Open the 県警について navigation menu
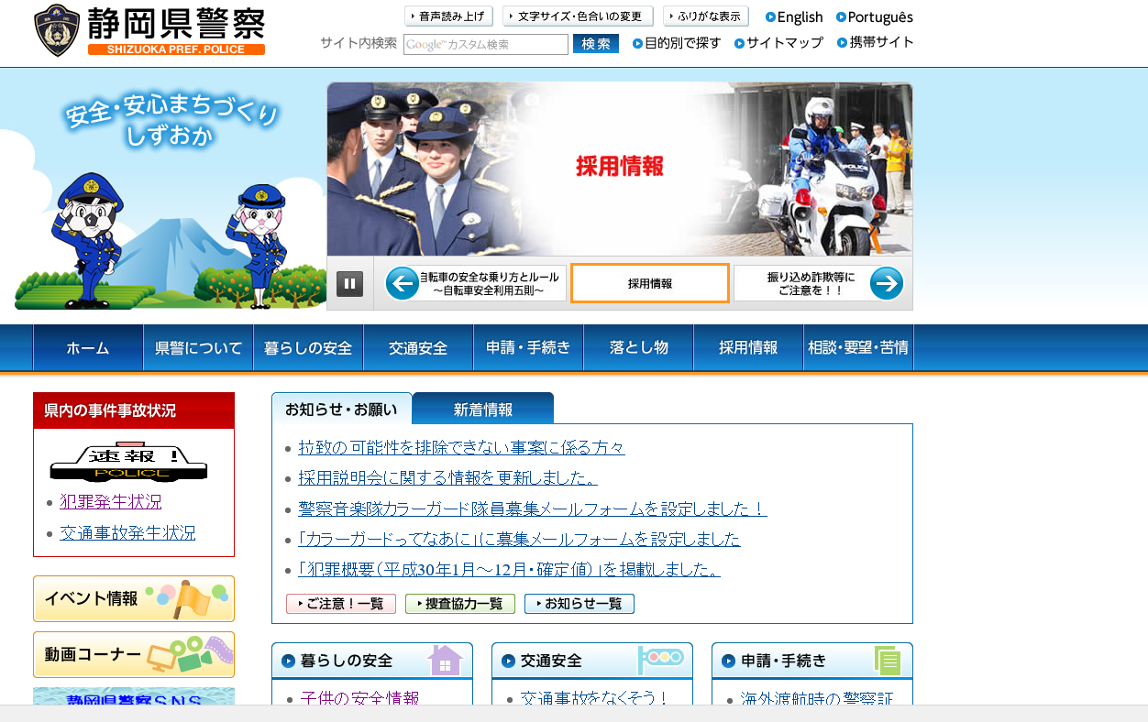The width and height of the screenshot is (1148, 722). point(198,347)
